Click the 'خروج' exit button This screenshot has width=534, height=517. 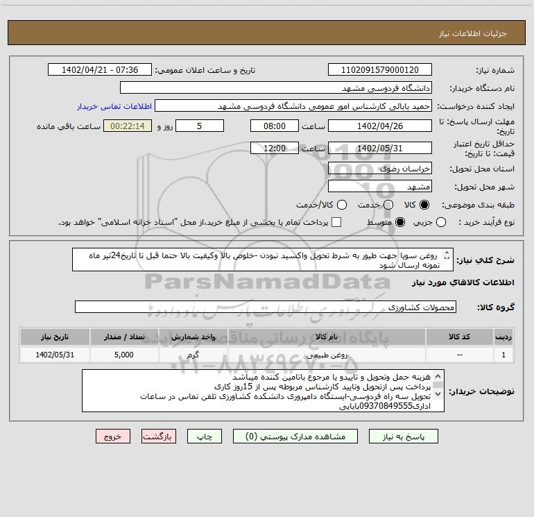click(113, 437)
